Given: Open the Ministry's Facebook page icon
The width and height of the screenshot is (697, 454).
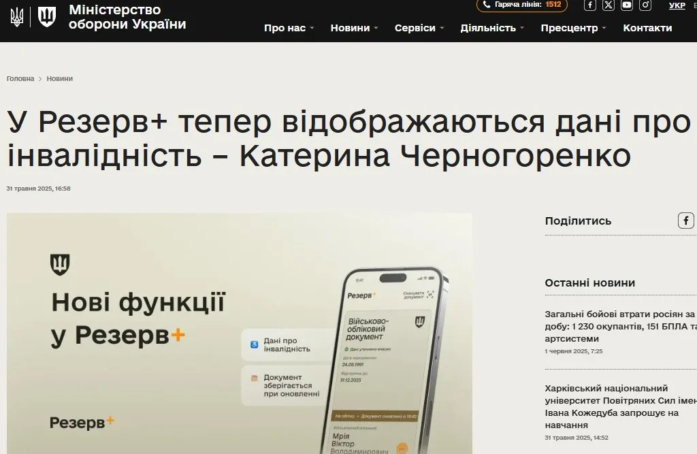Looking at the screenshot, I should coord(589,5).
